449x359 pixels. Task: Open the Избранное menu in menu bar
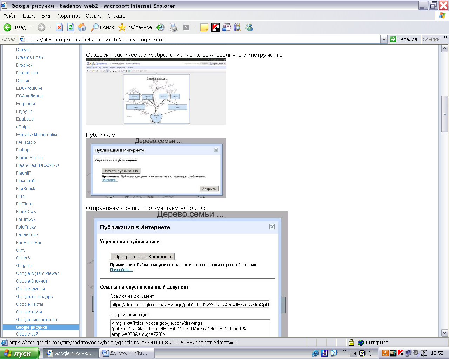(68, 16)
